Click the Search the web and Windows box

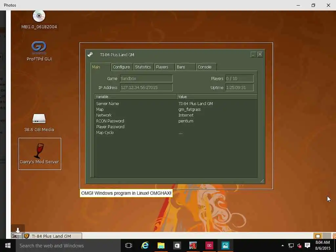pyautogui.click(x=68, y=245)
